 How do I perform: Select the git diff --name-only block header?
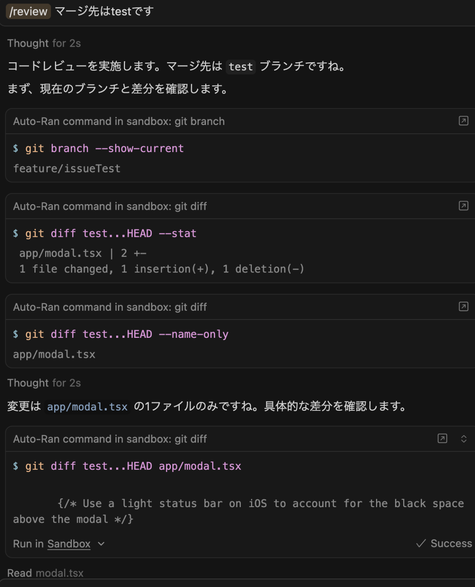click(x=110, y=307)
